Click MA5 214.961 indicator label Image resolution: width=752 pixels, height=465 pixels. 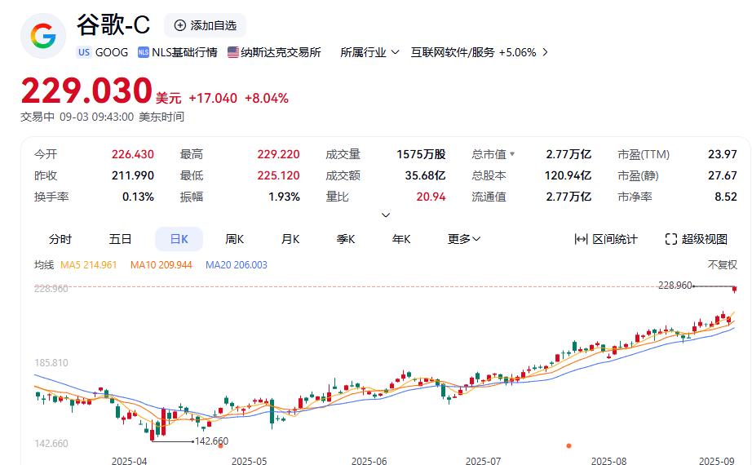88,265
